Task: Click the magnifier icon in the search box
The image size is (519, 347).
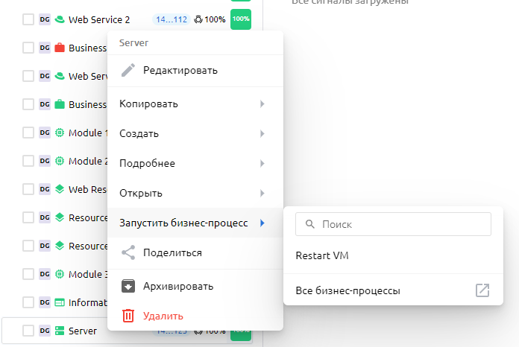Action: [309, 224]
